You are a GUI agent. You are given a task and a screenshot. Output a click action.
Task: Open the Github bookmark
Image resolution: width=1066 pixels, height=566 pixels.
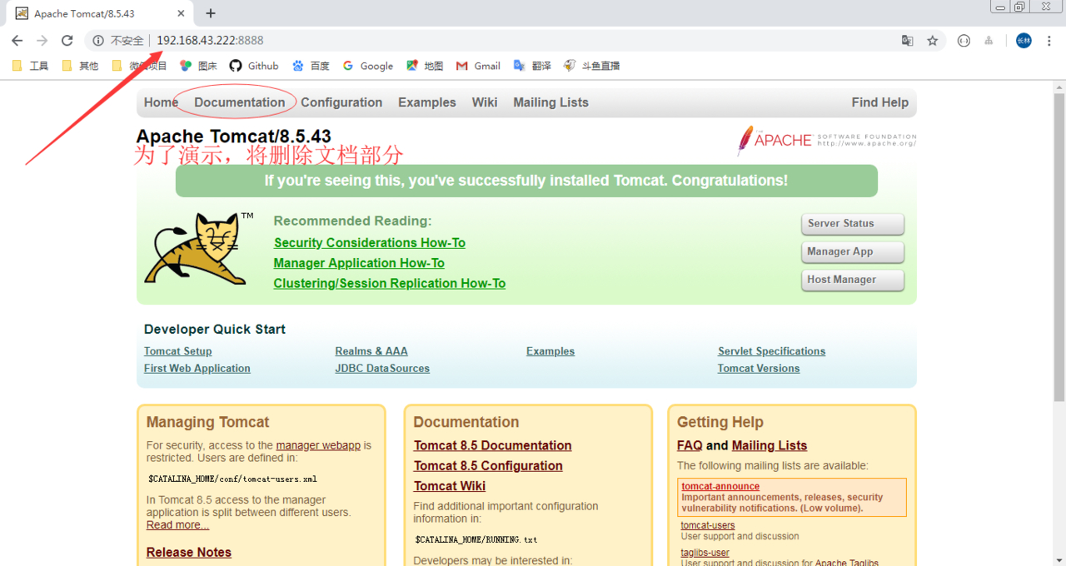[254, 66]
